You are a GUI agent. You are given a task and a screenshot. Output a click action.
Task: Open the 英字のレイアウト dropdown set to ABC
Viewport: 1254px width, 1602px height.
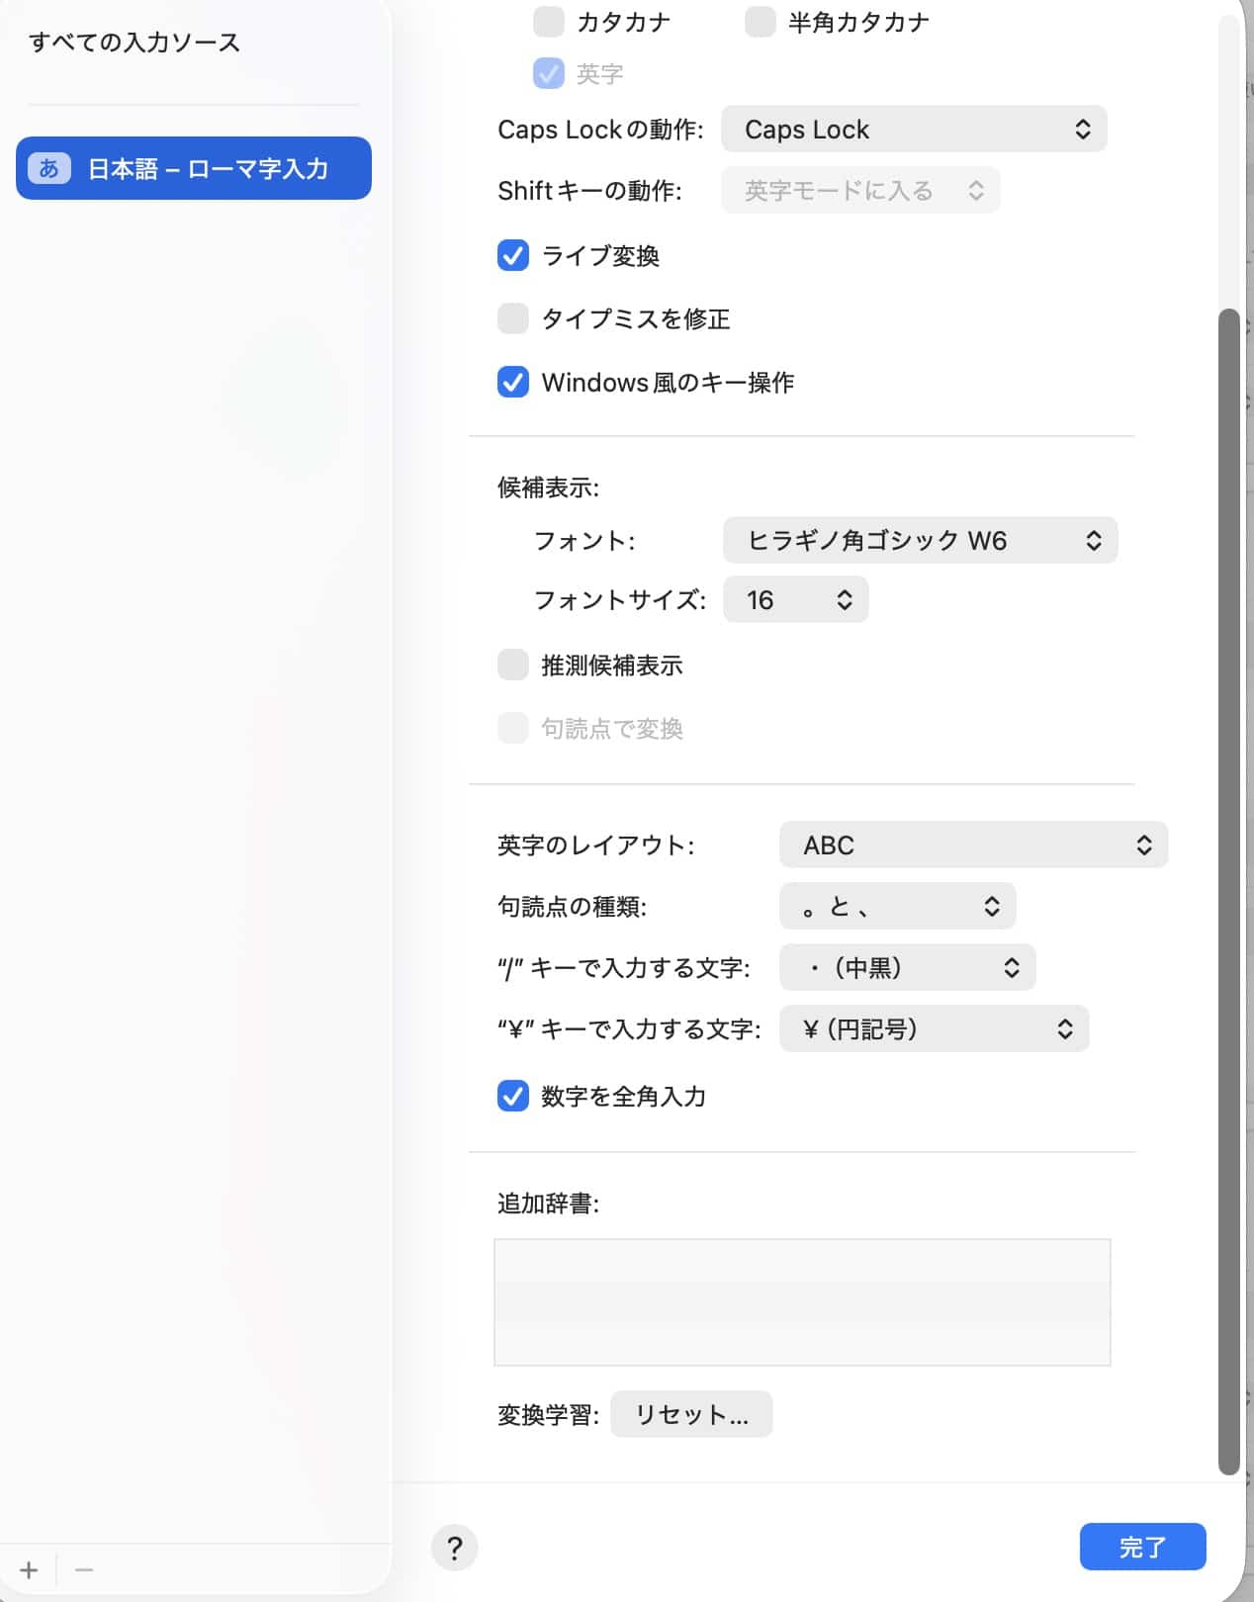point(973,845)
